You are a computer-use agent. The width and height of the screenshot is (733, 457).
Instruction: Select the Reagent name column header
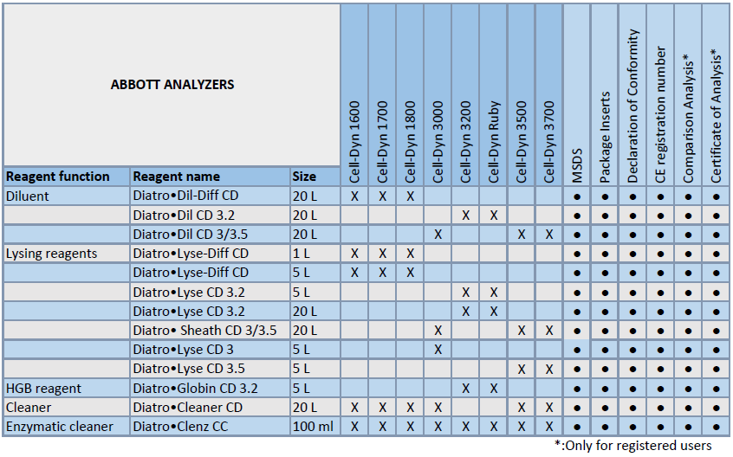click(210, 177)
